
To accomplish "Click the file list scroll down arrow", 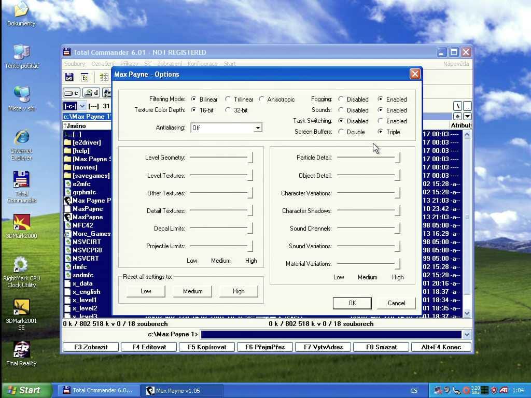I will tap(467, 314).
